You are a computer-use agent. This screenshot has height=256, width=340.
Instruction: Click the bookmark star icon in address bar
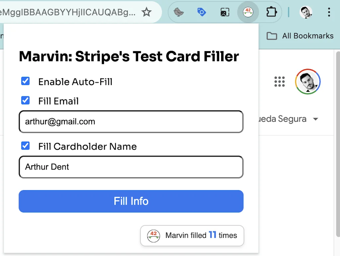[x=146, y=13]
